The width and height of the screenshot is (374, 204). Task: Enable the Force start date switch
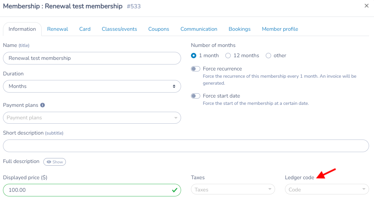point(196,96)
